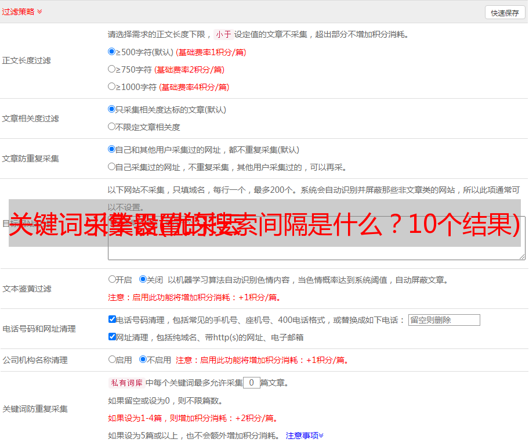529x446 pixels.
Task: Set 文本鉴黄过滤 to 关闭
Action: (143, 279)
